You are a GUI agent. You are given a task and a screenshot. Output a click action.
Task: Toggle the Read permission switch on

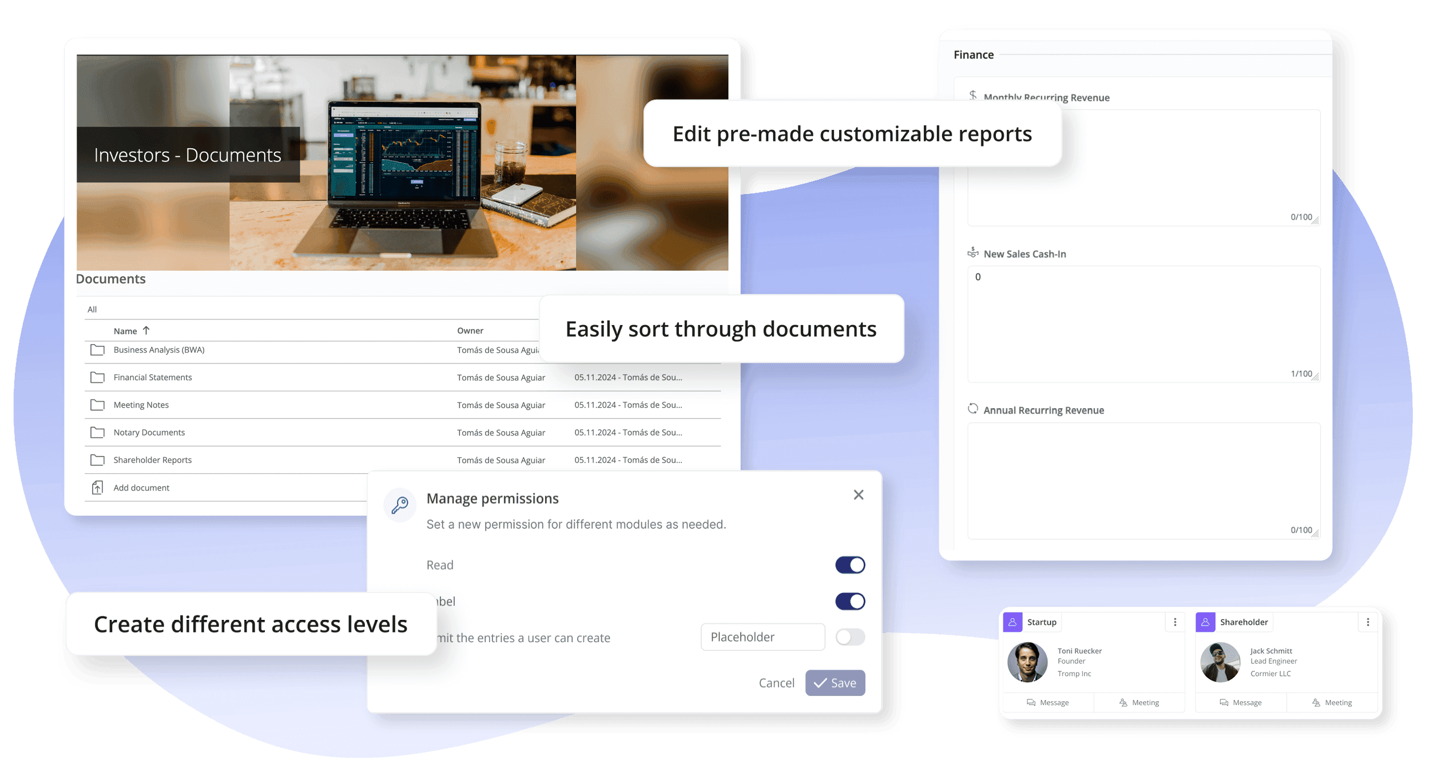[x=849, y=564]
